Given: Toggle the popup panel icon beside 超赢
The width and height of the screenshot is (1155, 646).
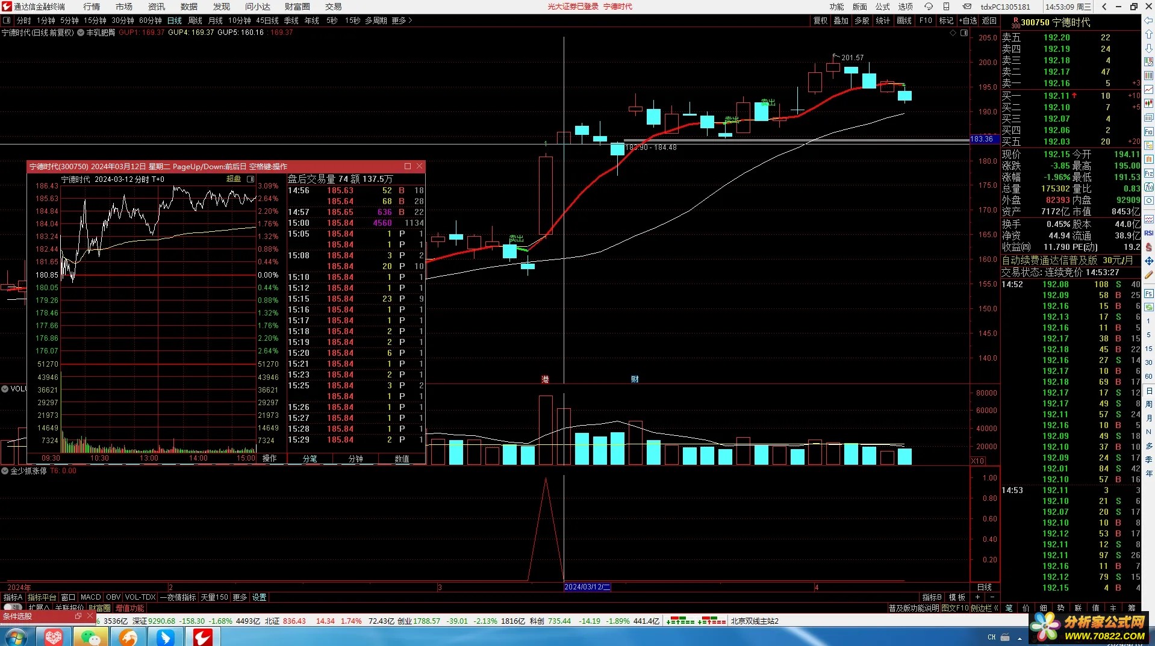Looking at the screenshot, I should 251,179.
